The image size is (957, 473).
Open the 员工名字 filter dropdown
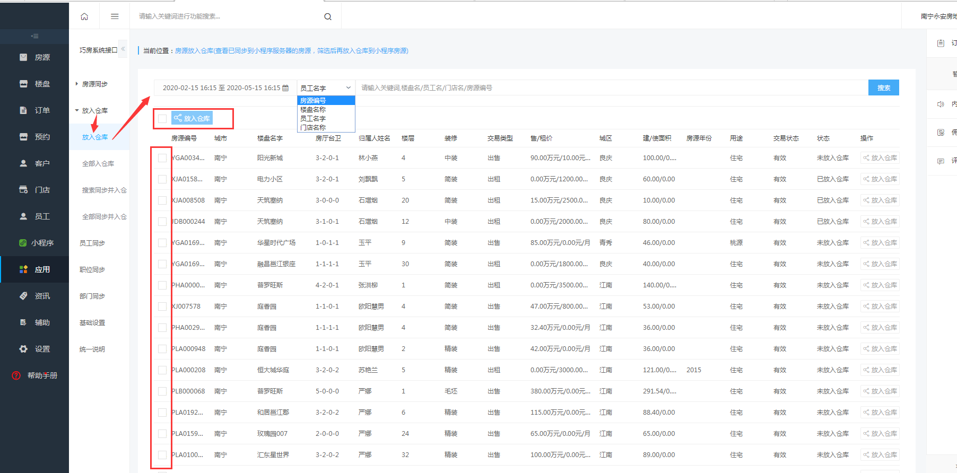point(325,88)
